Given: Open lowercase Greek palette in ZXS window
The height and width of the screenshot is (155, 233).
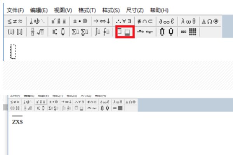Looking at the screenshot, I should 118,102.
